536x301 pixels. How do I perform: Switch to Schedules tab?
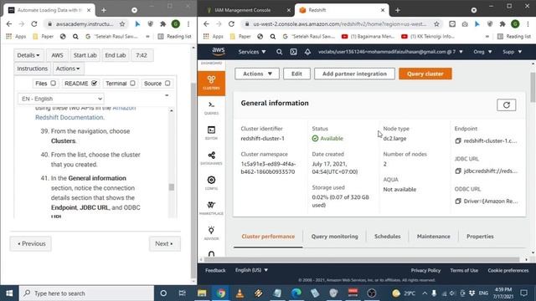click(x=387, y=236)
